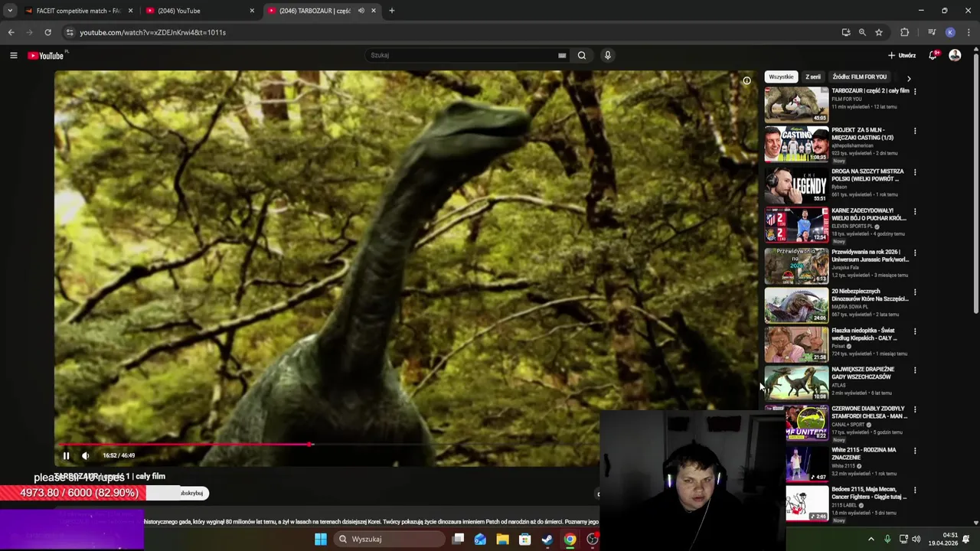Image resolution: width=980 pixels, height=551 pixels.
Task: Select the Źródło: FILM FOR YOU chip
Action: pyautogui.click(x=859, y=77)
